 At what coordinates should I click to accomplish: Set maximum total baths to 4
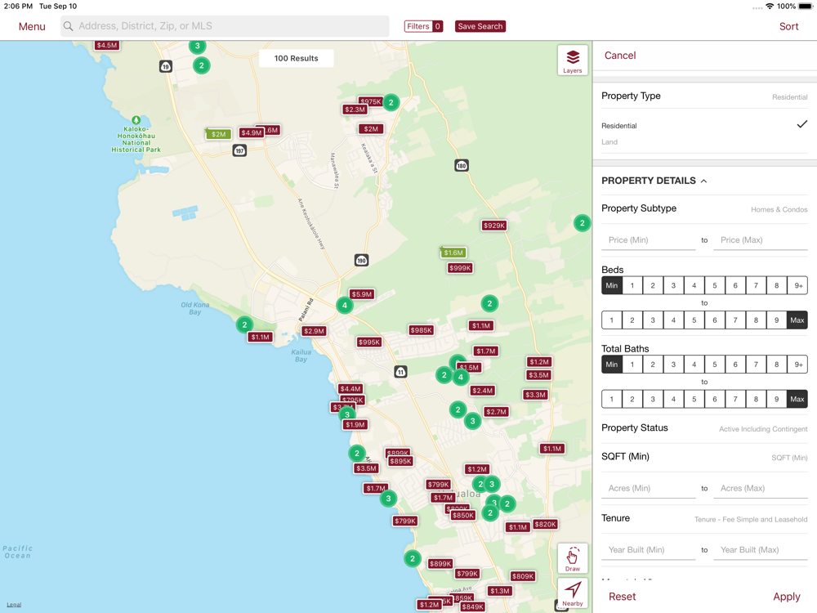[x=673, y=399]
